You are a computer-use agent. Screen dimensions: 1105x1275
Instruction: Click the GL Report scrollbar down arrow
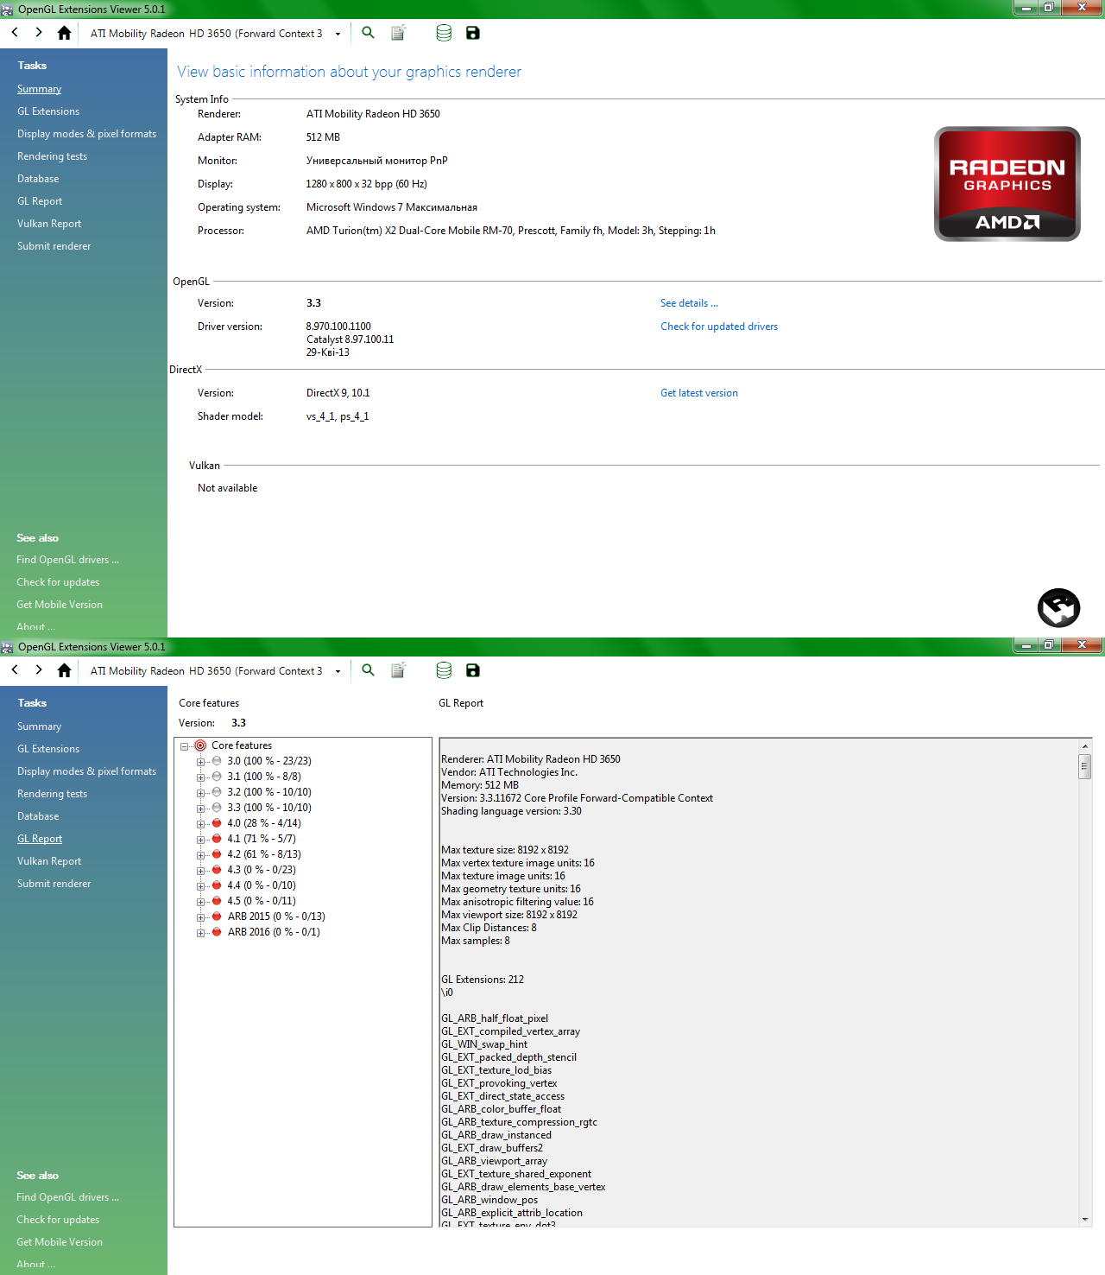click(x=1085, y=1220)
